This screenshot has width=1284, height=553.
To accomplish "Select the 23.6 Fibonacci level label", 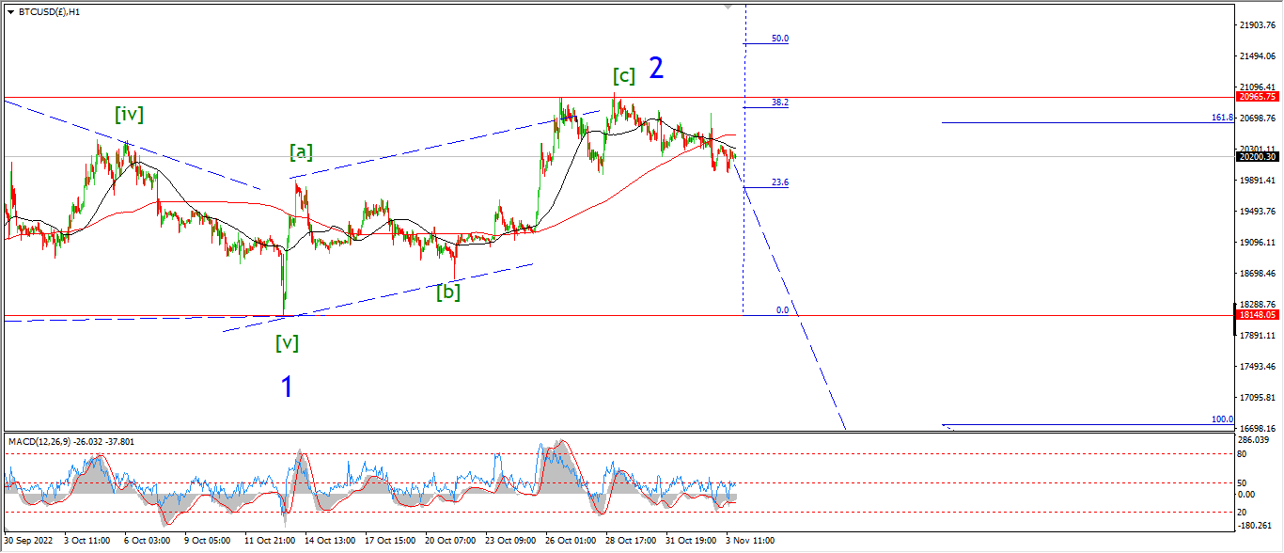I will pyautogui.click(x=780, y=182).
